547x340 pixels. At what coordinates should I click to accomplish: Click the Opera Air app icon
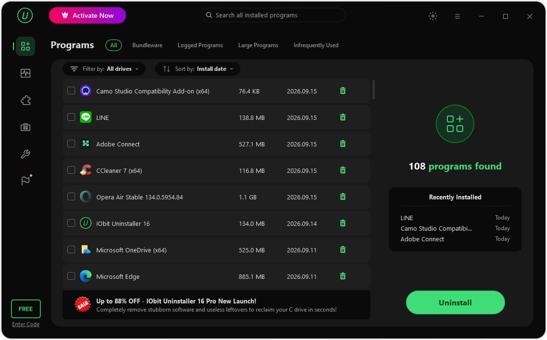point(86,197)
